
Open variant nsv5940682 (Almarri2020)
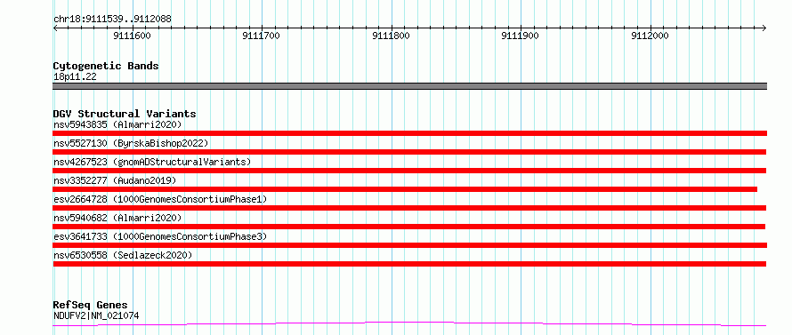click(x=117, y=218)
